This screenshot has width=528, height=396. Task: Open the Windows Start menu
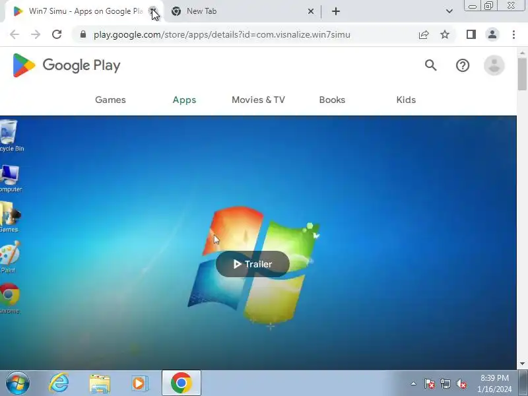point(18,383)
